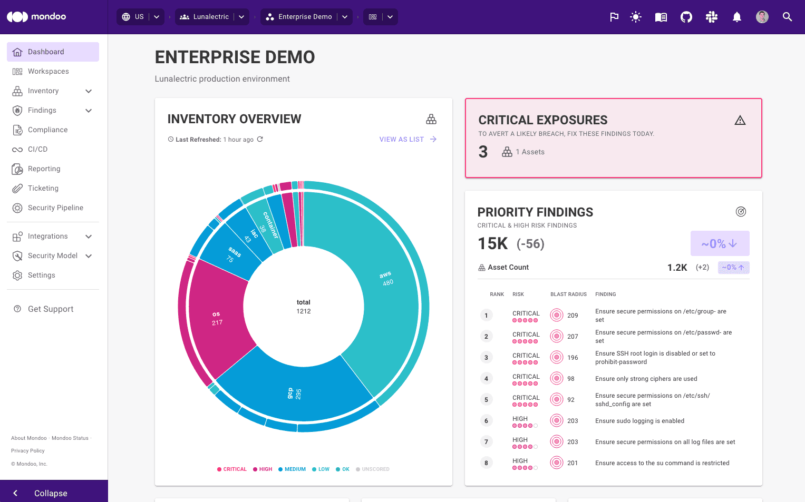
Task: Toggle dark mode using the sun icon
Action: click(636, 17)
